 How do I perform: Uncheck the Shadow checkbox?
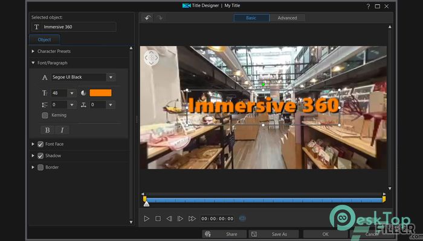click(x=40, y=155)
